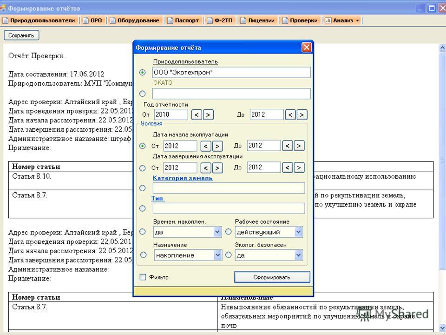
Task: Click the Сохранить button
Action: click(x=21, y=35)
